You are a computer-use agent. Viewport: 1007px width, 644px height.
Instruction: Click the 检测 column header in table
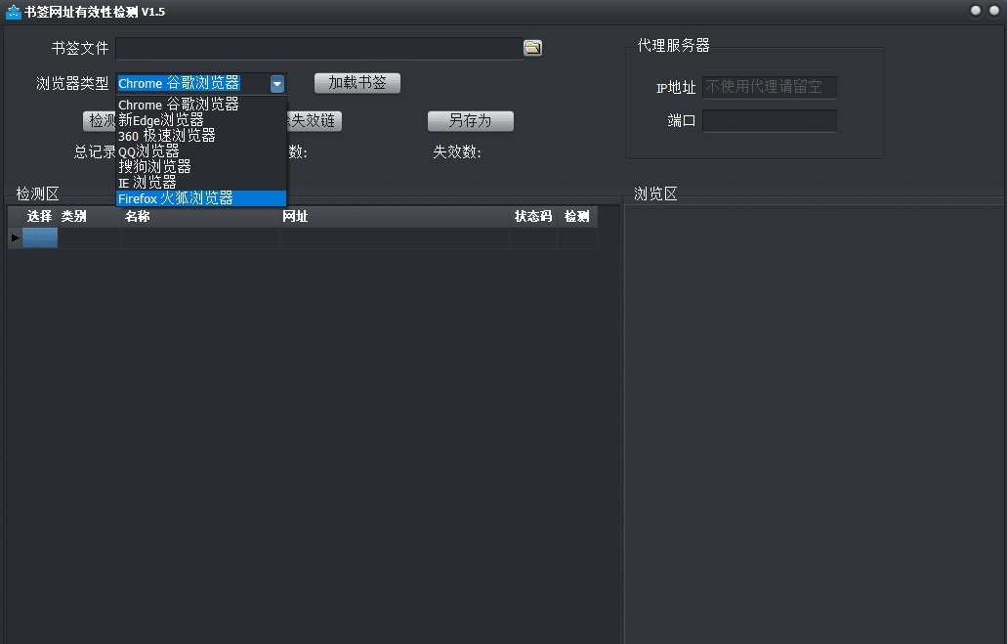576,217
